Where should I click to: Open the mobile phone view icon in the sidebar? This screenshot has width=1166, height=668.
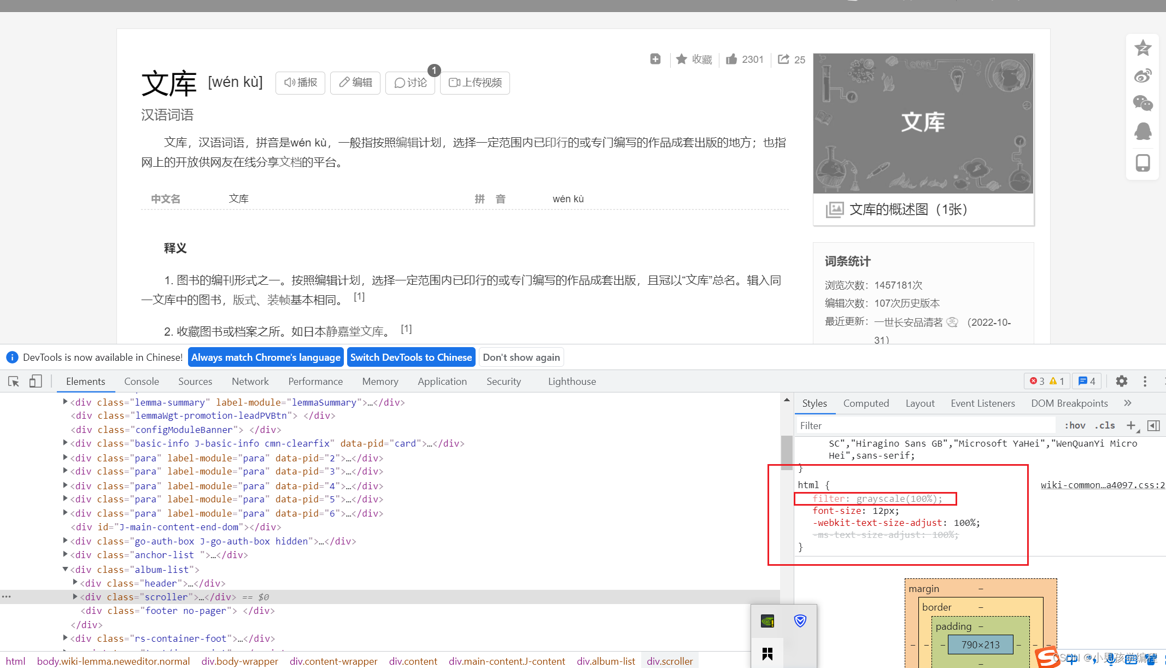coord(1143,163)
